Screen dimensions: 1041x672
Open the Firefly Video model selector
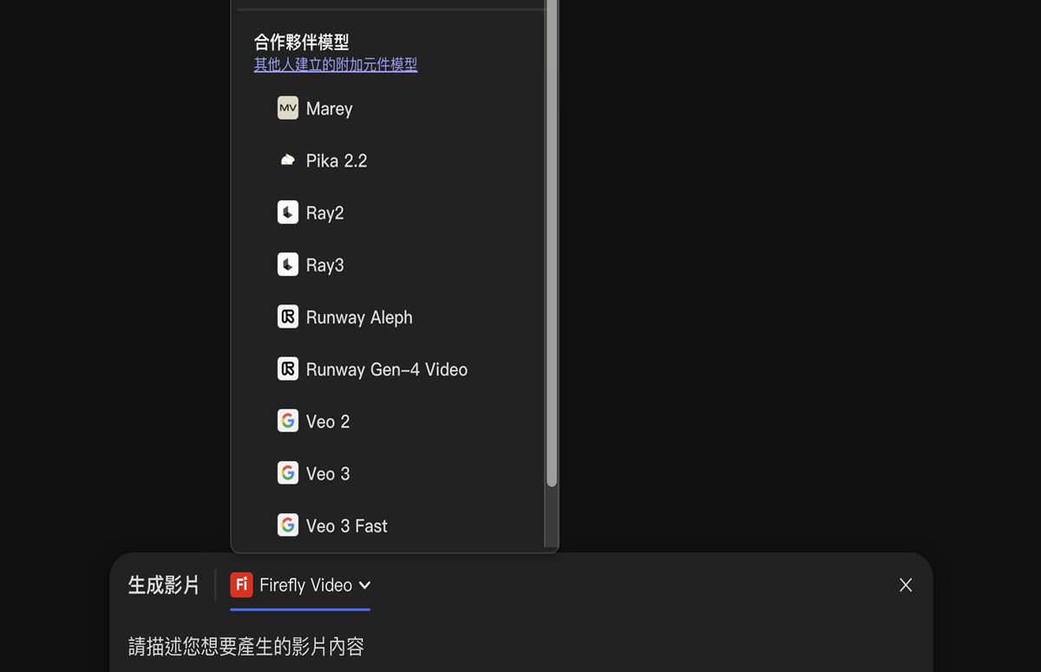tap(300, 585)
